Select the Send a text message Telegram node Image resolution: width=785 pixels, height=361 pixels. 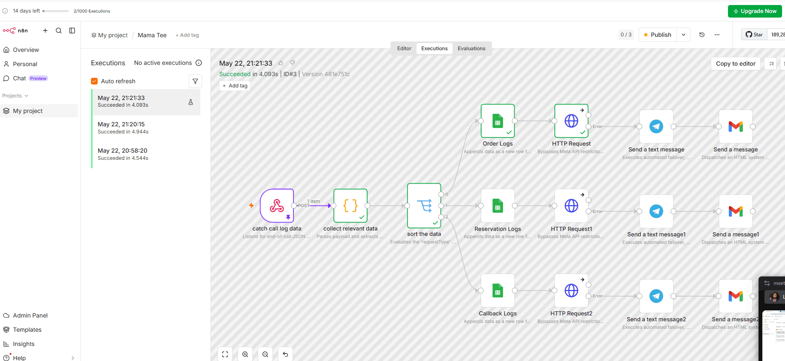(656, 126)
